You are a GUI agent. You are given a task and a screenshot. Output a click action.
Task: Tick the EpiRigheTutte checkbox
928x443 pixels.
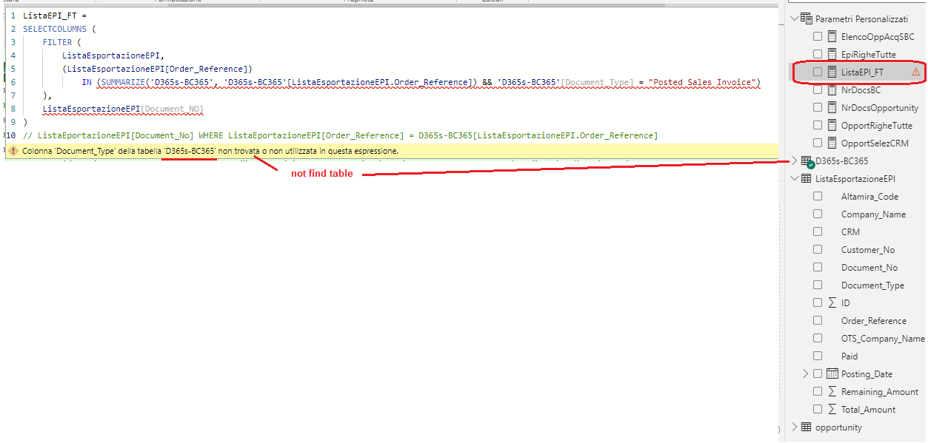coord(818,54)
